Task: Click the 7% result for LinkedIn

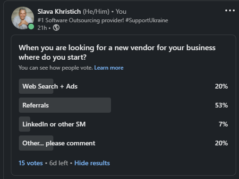Action: tap(223, 124)
